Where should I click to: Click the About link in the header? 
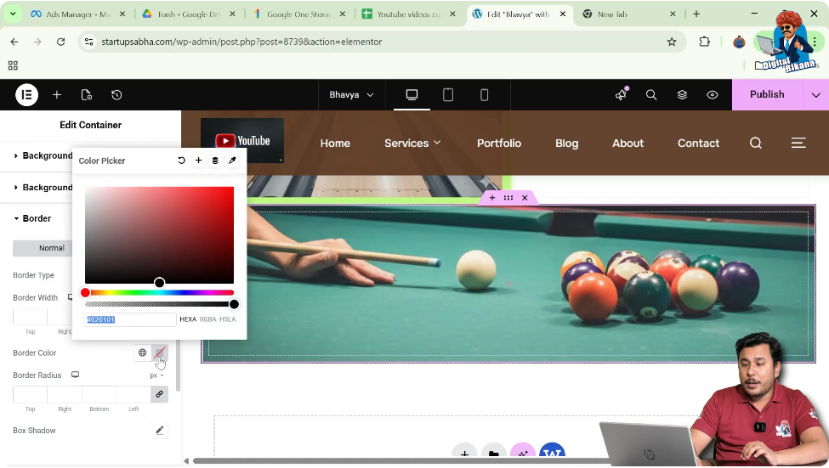[628, 144]
